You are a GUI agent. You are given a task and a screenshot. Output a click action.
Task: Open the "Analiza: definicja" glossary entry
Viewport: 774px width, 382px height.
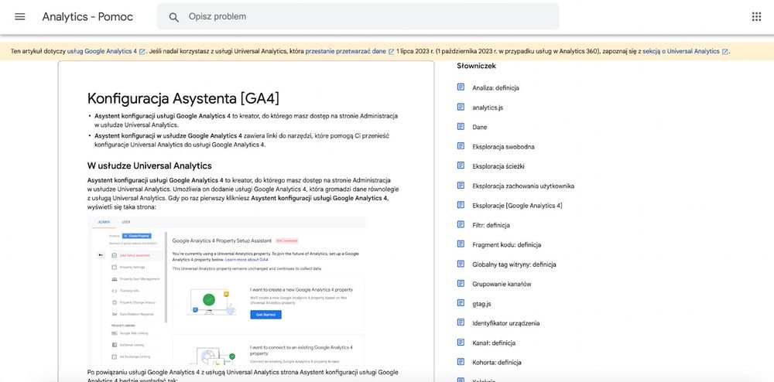(495, 87)
